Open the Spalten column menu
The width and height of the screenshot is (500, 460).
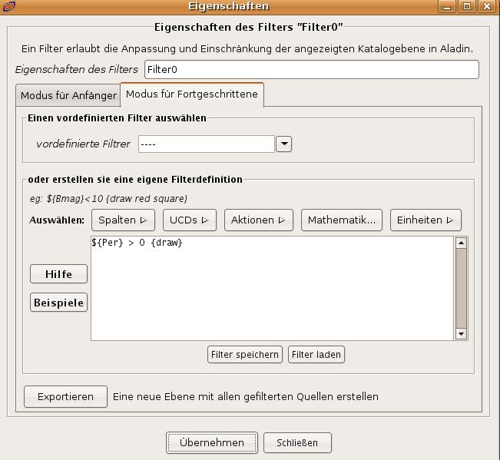tap(123, 220)
